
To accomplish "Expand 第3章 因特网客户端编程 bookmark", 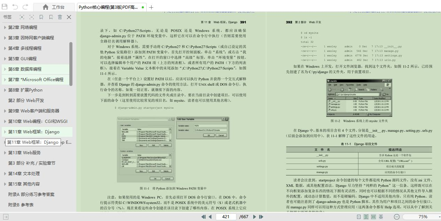I will coord(5,38).
